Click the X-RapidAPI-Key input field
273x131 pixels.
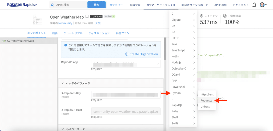(x=126, y=94)
